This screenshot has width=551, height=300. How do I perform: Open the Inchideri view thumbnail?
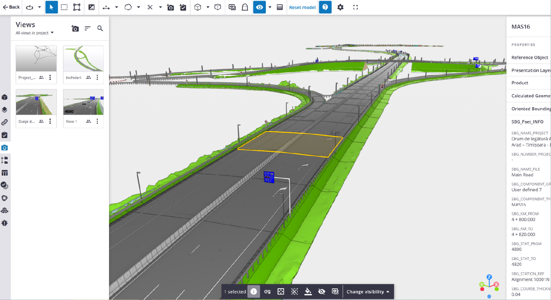coord(84,59)
